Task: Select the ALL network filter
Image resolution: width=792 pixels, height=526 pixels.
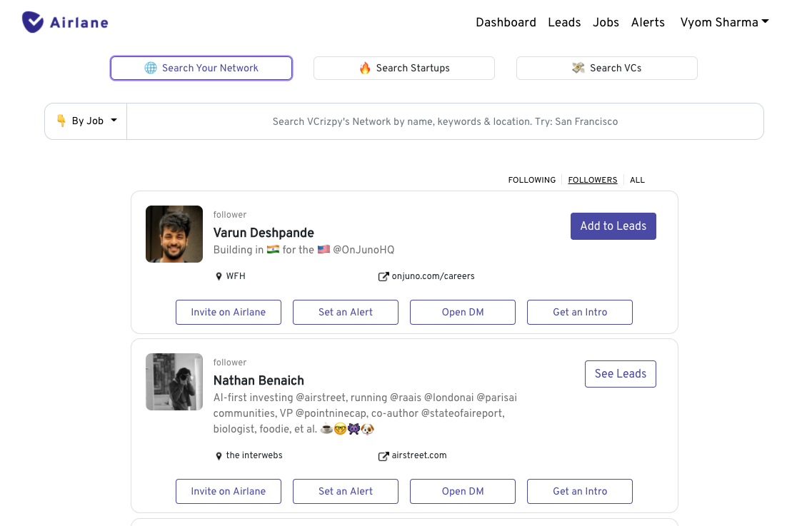Action: point(637,181)
